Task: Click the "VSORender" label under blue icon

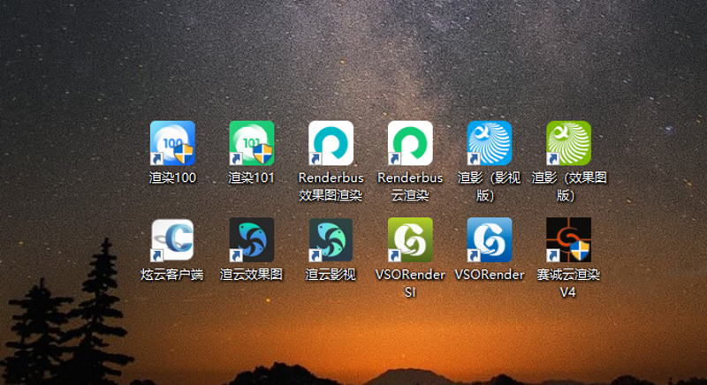Action: [490, 275]
